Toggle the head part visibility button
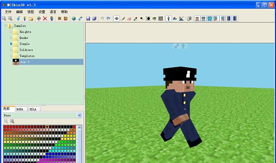 point(197,19)
